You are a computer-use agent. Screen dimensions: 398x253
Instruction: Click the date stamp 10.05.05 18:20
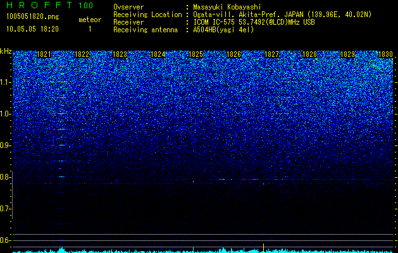pyautogui.click(x=32, y=29)
